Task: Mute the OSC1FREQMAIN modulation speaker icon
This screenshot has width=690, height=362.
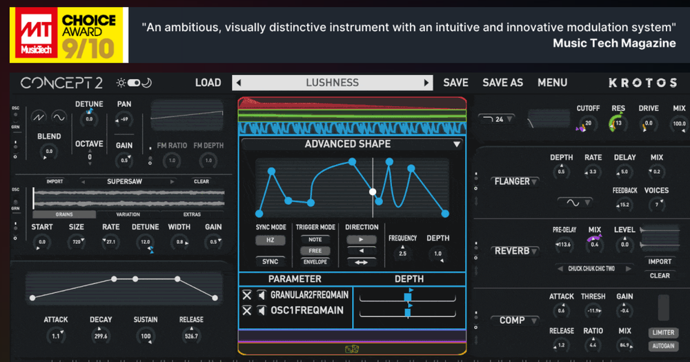Action: 262,310
